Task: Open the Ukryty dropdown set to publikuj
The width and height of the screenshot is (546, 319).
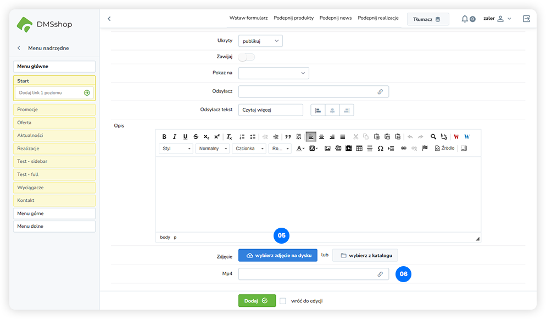Action: point(260,41)
